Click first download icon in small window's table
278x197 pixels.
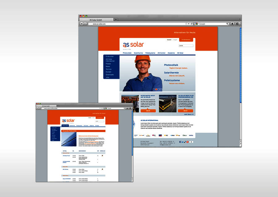(102, 156)
